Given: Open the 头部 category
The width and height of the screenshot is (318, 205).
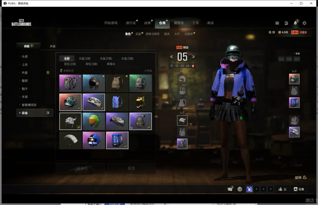Looking at the screenshot, I should tap(25, 56).
